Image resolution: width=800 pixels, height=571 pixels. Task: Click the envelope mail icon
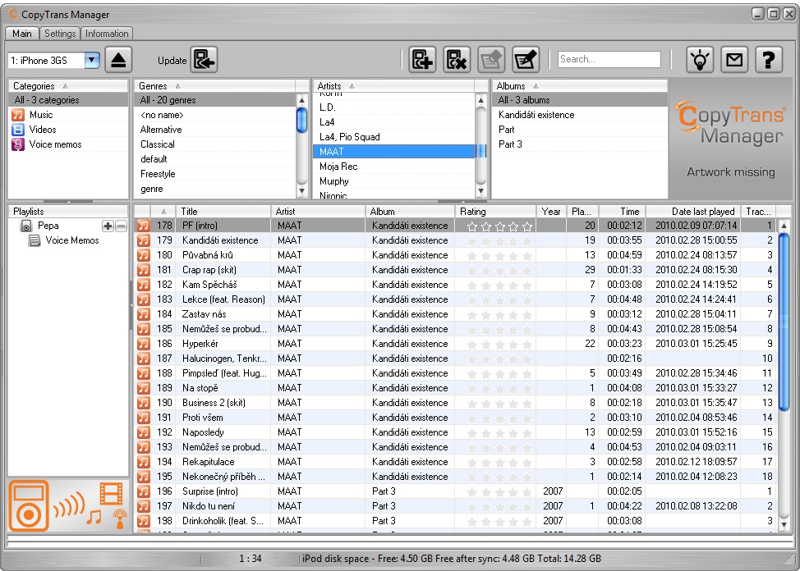pos(734,60)
